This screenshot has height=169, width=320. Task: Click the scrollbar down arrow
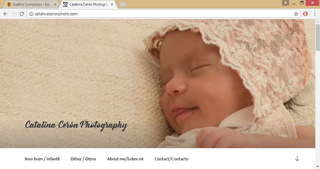tap(317, 166)
